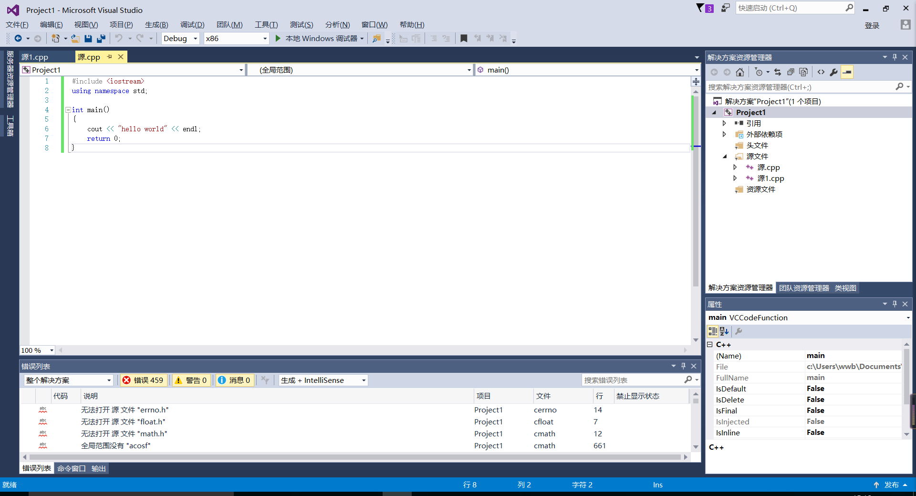Toggle auto-hide pin on 属性 panel
Viewport: 916px width, 496px height.
pyautogui.click(x=895, y=304)
